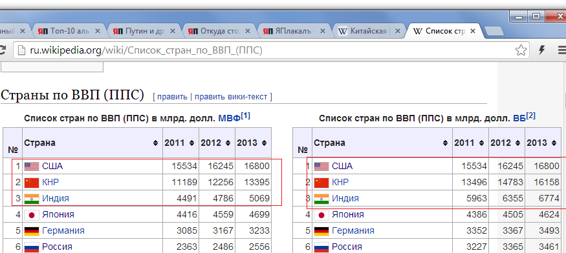The image size is (566, 253).
Task: Sort right ВБ table by 2013
Action: tap(554, 143)
